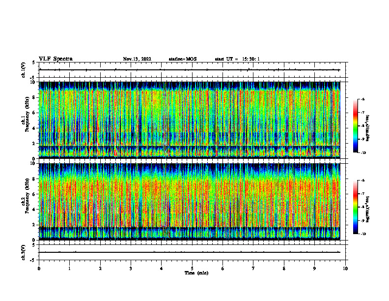Viewport: 389px width, 301px height.
Task: Click the time axis tick label '5'
Action: [192, 269]
